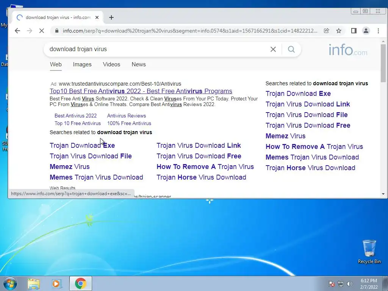Open the Windows Start menu
This screenshot has width=388, height=291.
[10, 283]
